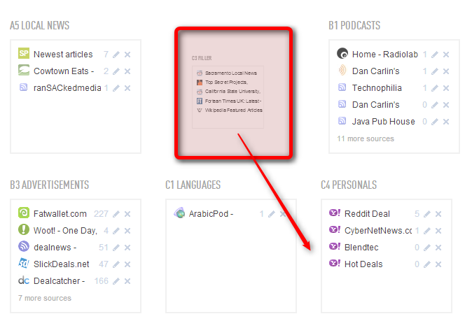This screenshot has width=472, height=328.
Task: Open the Java Pub House feed name
Action: [384, 122]
